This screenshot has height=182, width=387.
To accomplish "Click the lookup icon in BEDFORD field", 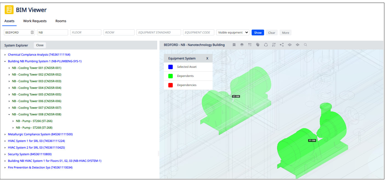I will [32, 32].
